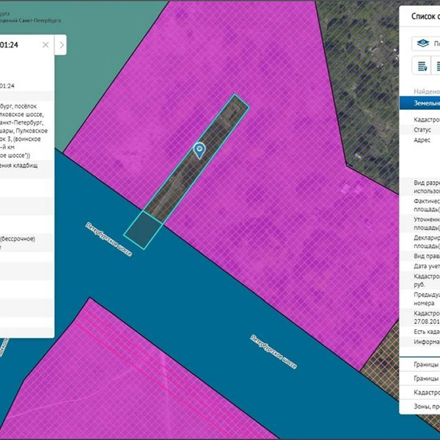Click the 'Найдено' results label

click(x=427, y=92)
